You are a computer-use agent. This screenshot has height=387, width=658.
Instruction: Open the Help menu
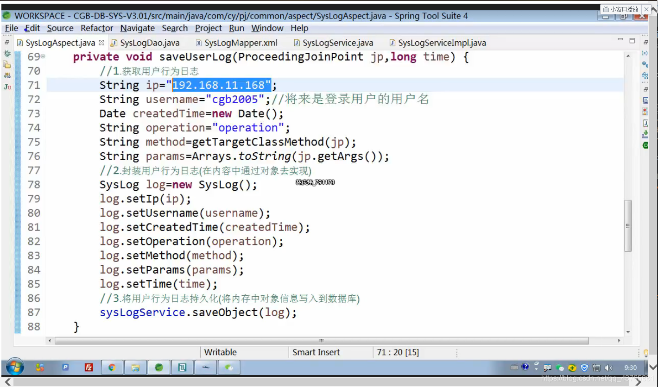click(x=299, y=28)
